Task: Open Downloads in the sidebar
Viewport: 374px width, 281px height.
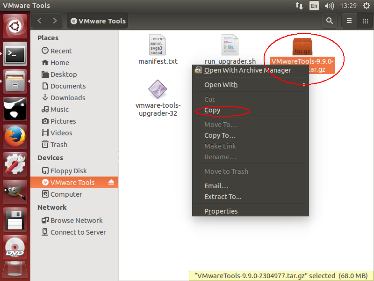Action: point(74,98)
